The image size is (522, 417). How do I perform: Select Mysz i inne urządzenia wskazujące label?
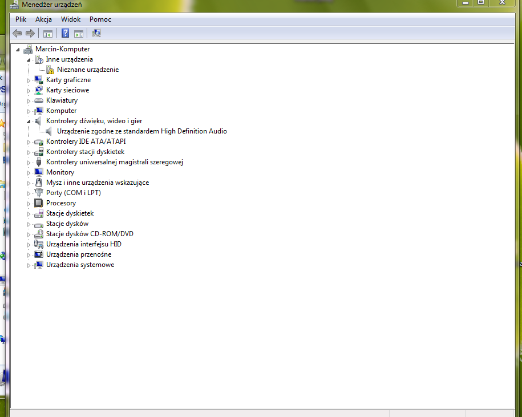(x=98, y=183)
